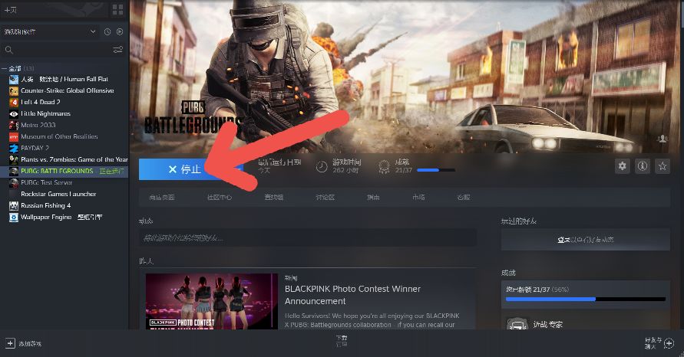Open the 社区中心 (Community Hub) tab
Screen dimensions: 684x357
pyautogui.click(x=220, y=197)
